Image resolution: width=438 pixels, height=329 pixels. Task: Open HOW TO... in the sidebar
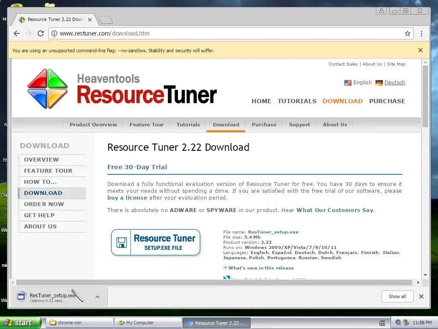[x=52, y=182]
